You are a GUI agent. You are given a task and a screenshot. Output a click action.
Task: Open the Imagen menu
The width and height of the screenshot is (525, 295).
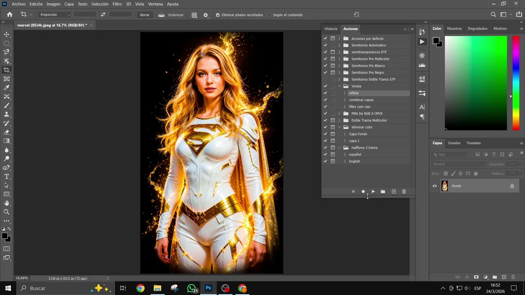pyautogui.click(x=53, y=4)
